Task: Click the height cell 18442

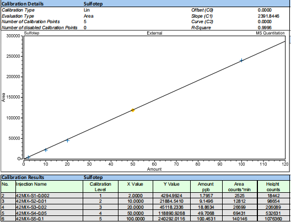Action: click(273, 196)
